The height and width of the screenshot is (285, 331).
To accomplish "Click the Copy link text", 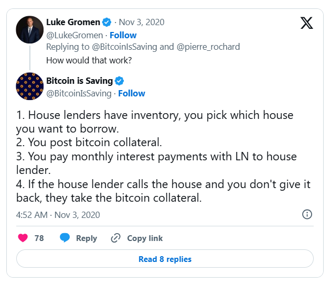I will (145, 238).
